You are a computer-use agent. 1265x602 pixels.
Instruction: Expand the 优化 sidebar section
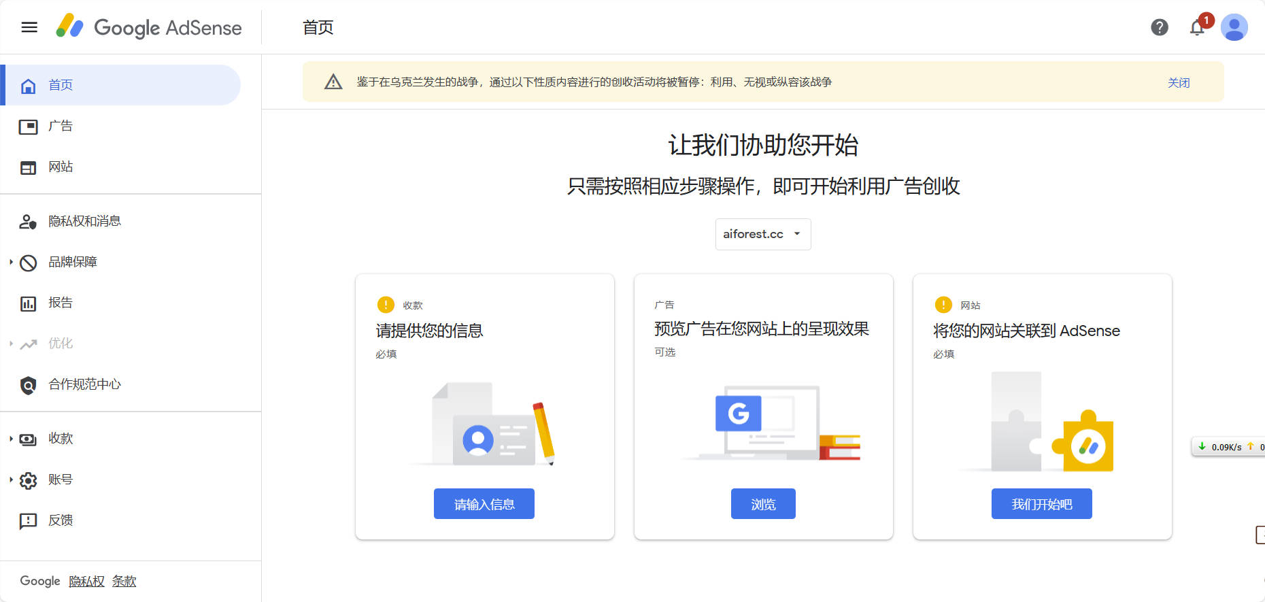click(11, 344)
